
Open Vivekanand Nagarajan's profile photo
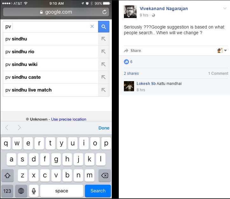(130, 12)
